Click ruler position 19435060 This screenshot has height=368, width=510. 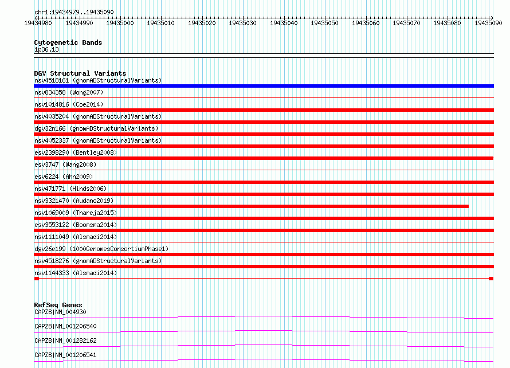pyautogui.click(x=366, y=23)
